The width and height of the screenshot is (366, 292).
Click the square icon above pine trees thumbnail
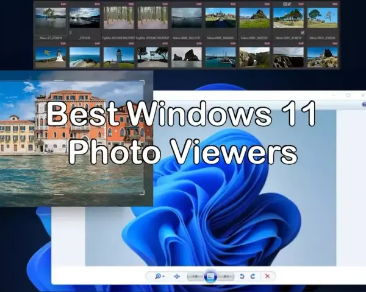[285, 4]
